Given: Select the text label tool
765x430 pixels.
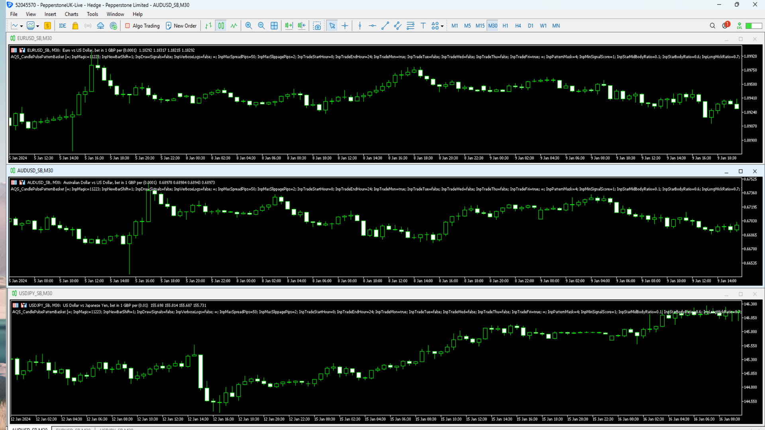Looking at the screenshot, I should (423, 26).
